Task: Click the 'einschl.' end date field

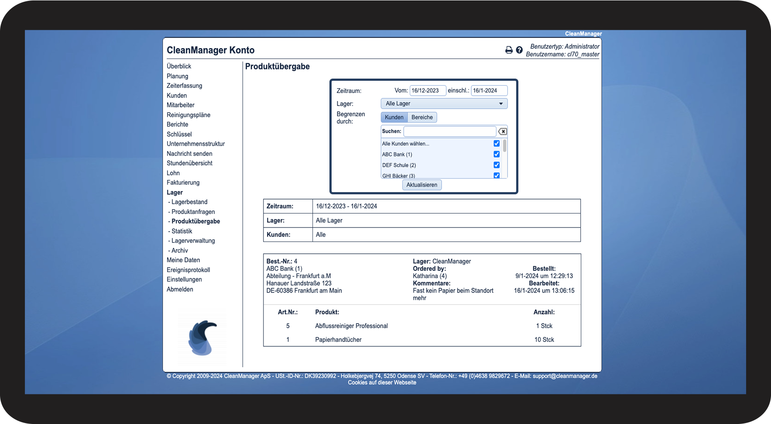Action: click(x=489, y=91)
